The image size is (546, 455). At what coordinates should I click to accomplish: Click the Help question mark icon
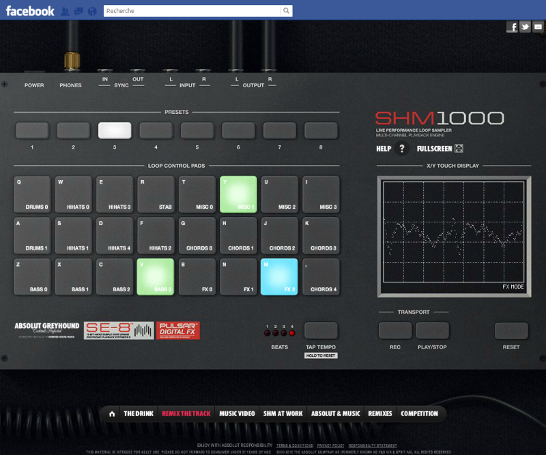click(401, 149)
